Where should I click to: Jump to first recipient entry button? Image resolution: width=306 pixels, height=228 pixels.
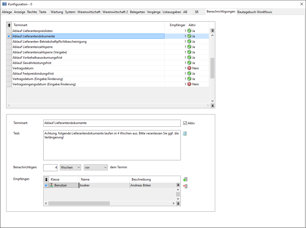pyautogui.click(x=178, y=185)
